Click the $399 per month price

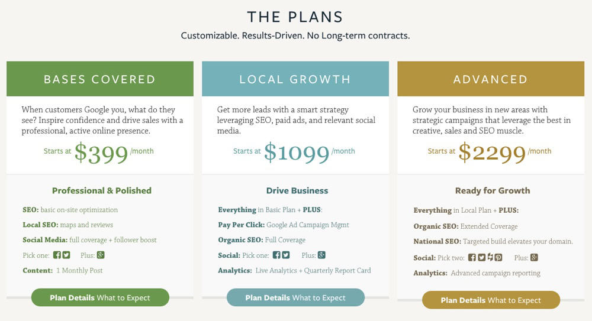(99, 153)
